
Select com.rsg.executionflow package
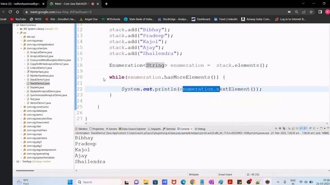coord(39,119)
